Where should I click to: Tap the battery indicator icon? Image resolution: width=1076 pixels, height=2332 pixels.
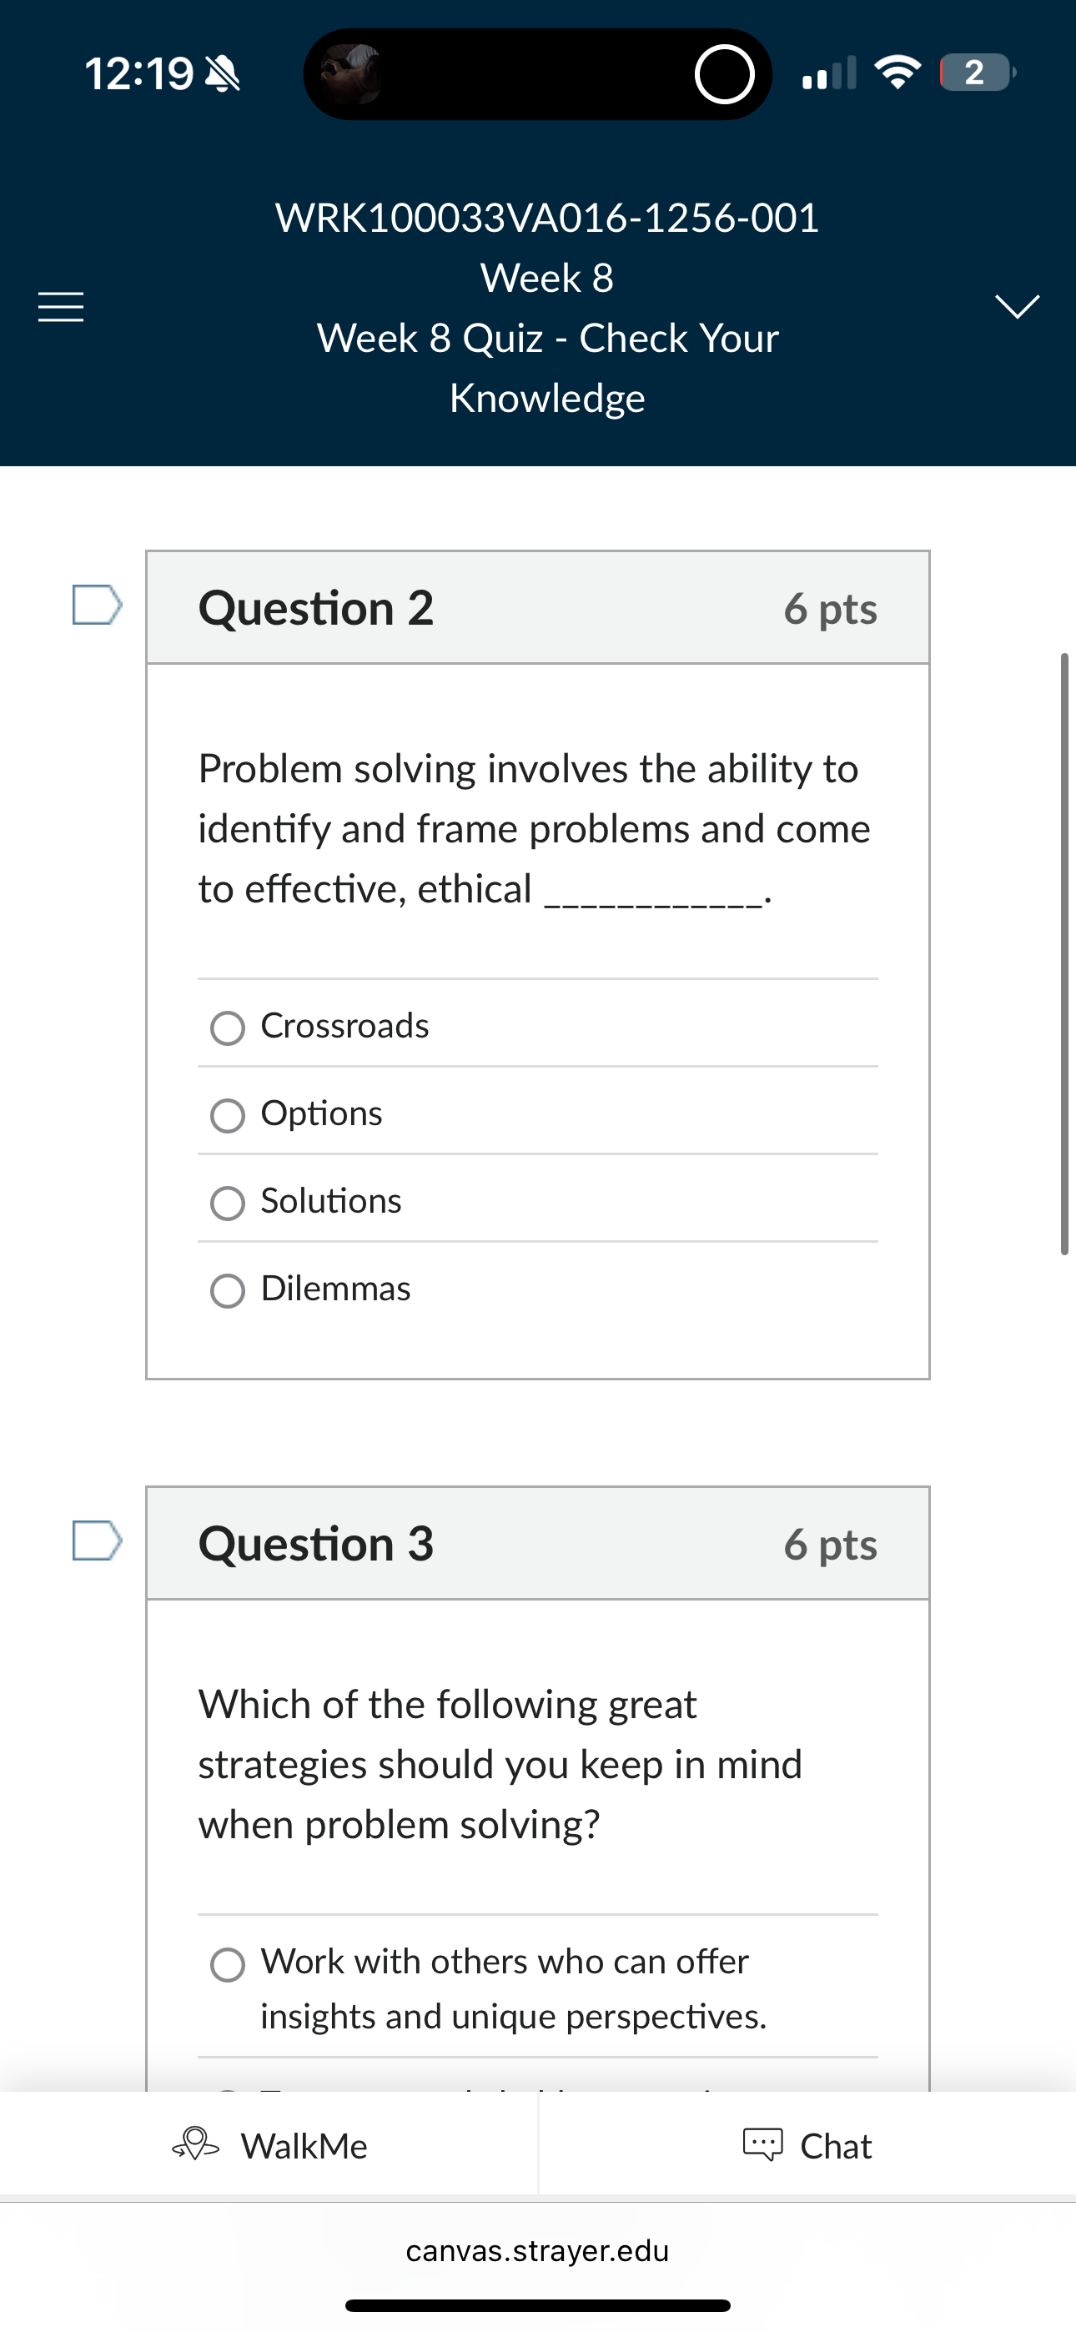click(x=977, y=73)
